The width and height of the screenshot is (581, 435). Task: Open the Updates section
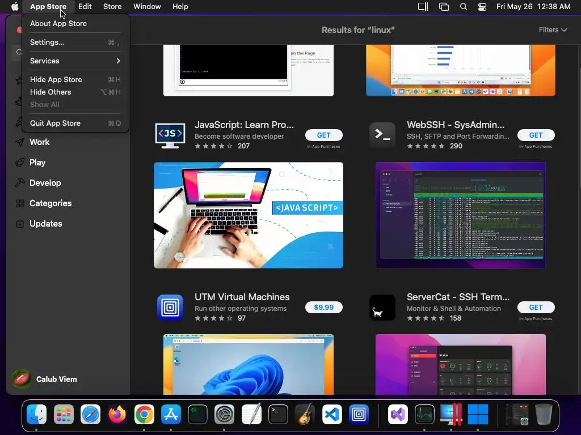coord(45,223)
